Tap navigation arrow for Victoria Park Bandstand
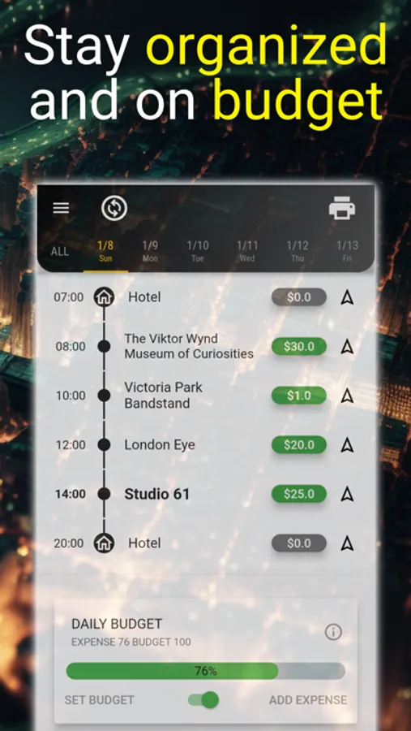This screenshot has height=731, width=411. [x=347, y=396]
